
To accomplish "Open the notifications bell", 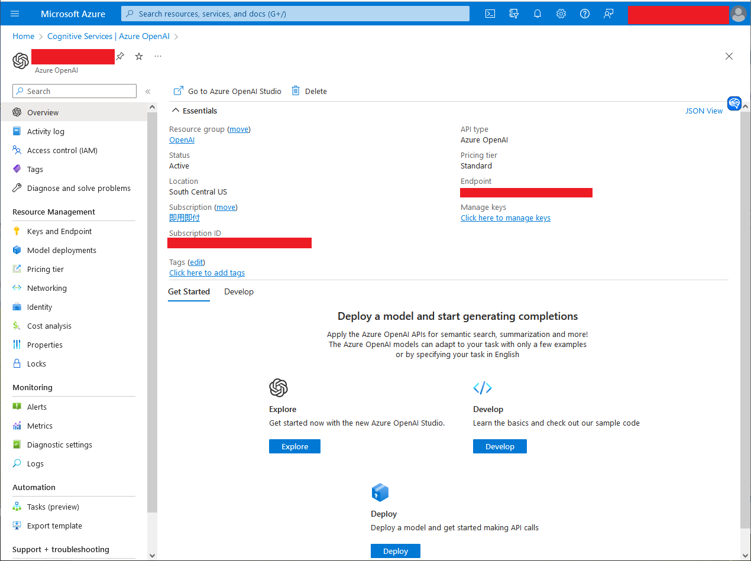I will pos(537,14).
